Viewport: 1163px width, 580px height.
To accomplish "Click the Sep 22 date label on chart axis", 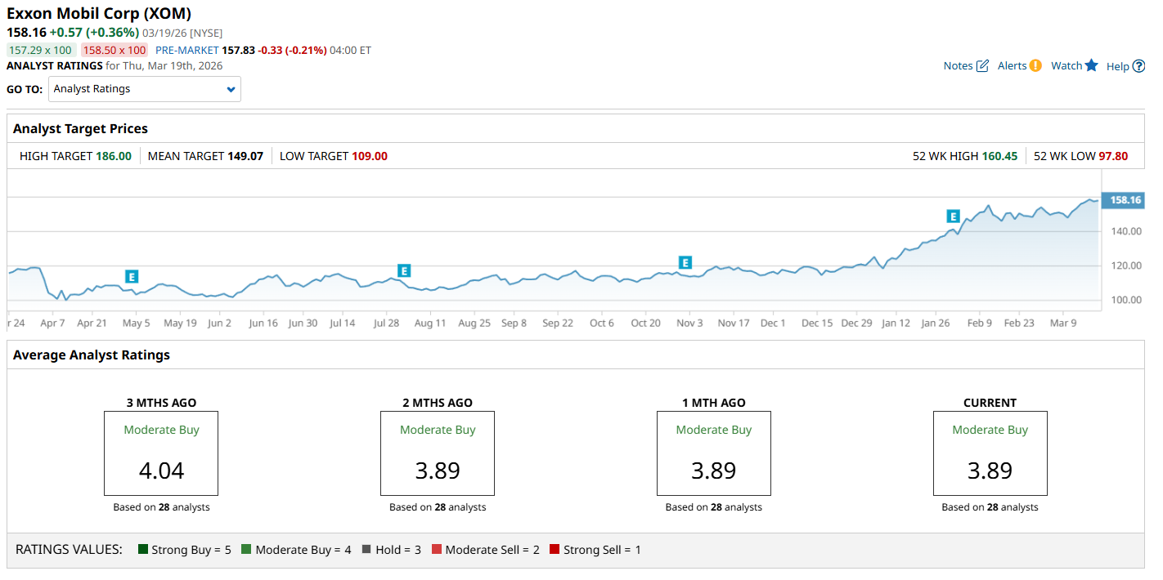I will coord(557,323).
